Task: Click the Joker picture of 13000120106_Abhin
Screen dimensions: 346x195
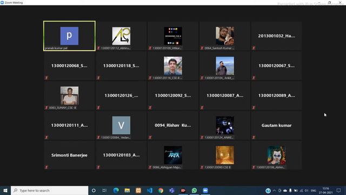Action: 276,155
